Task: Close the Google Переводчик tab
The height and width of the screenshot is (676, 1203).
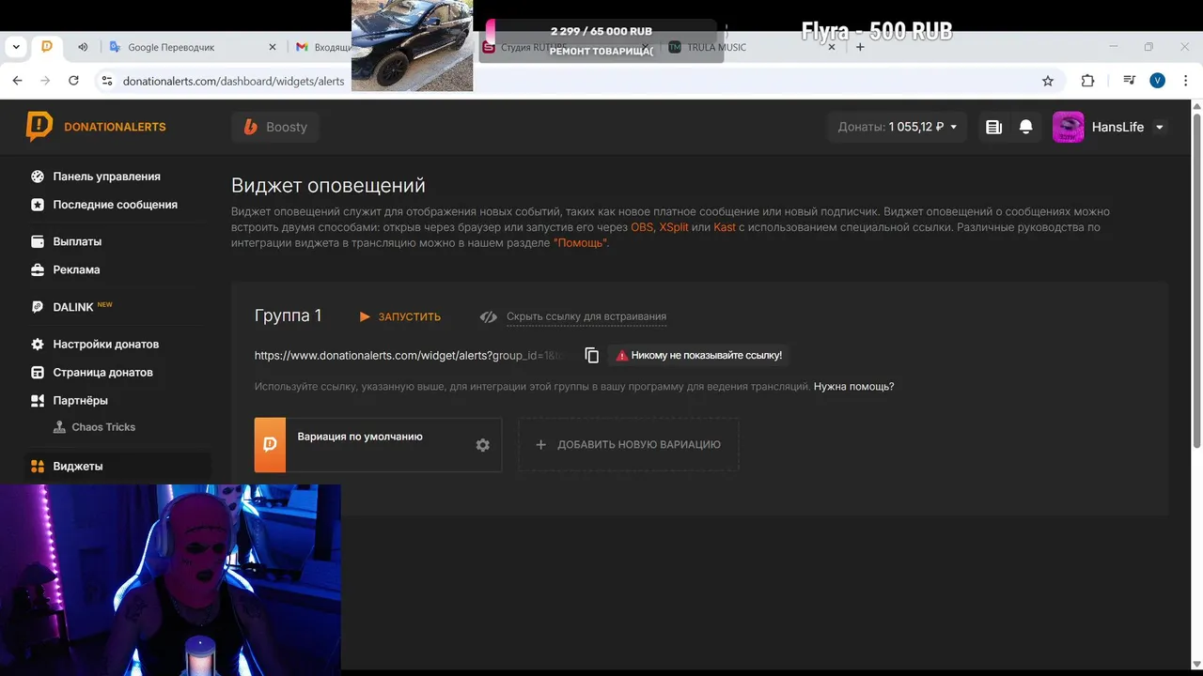Action: 273,47
